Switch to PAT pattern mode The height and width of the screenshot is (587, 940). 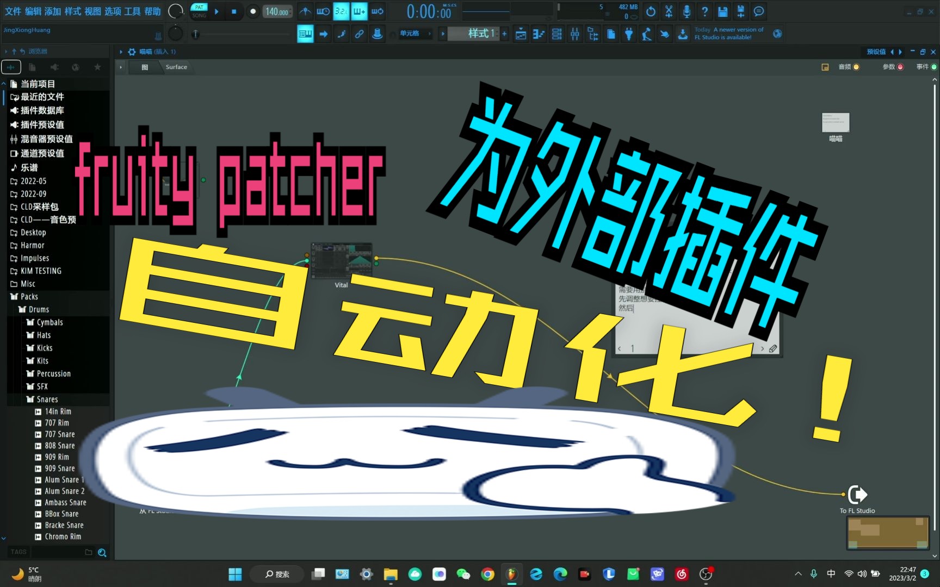[199, 7]
